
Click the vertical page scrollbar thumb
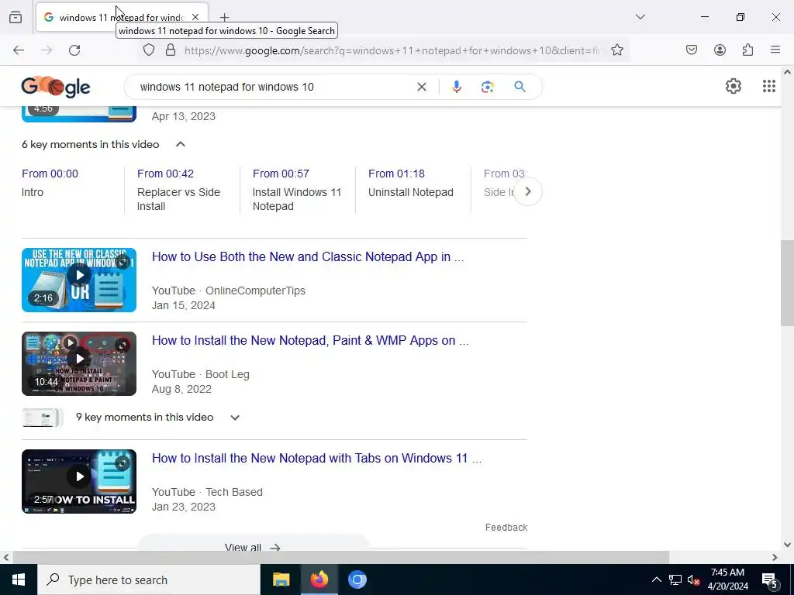coord(786,284)
